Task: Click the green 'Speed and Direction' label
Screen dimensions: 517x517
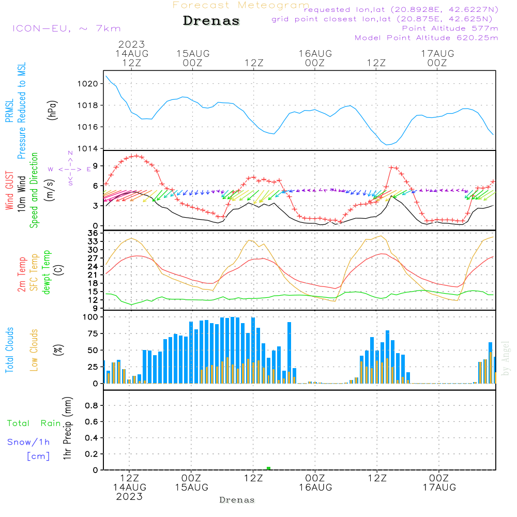Action: (34, 190)
